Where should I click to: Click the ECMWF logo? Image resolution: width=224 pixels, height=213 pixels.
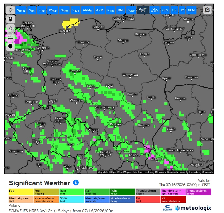pyautogui.click(x=167, y=208)
